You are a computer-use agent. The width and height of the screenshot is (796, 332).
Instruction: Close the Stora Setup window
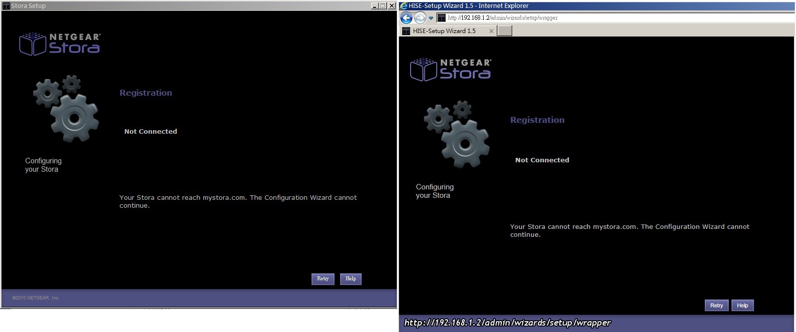391,6
